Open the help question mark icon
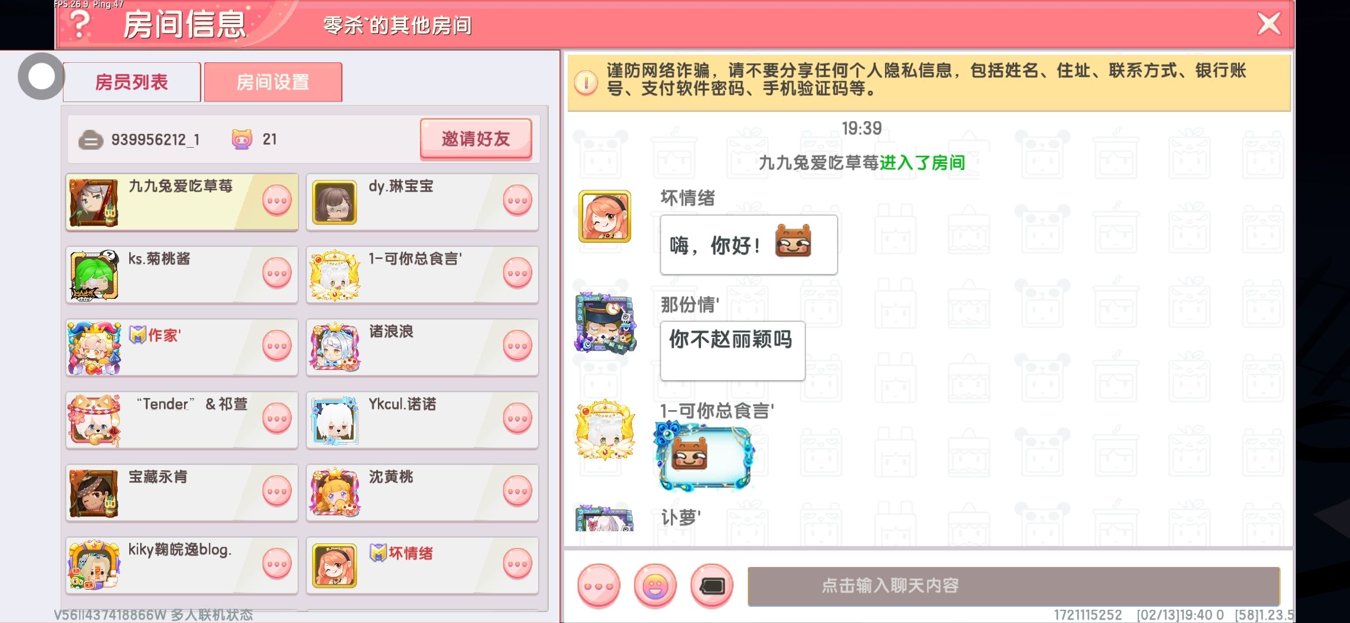Image resolution: width=1350 pixels, height=623 pixels. [x=80, y=24]
